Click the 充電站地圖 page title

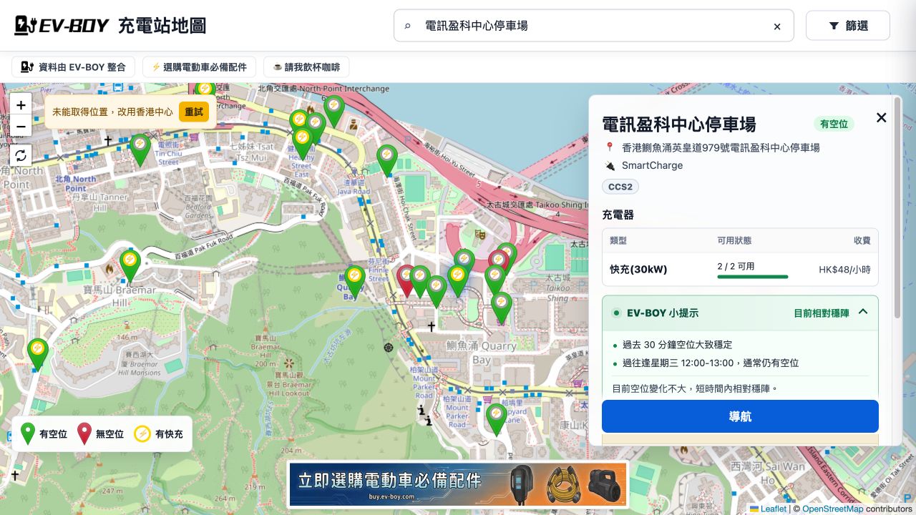coord(162,26)
